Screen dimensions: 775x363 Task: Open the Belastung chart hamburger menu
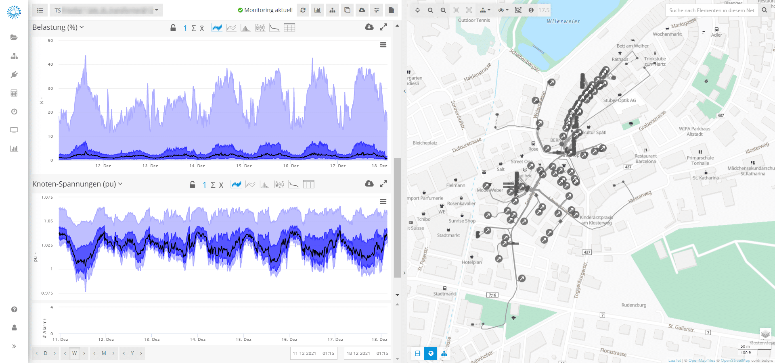pos(383,45)
